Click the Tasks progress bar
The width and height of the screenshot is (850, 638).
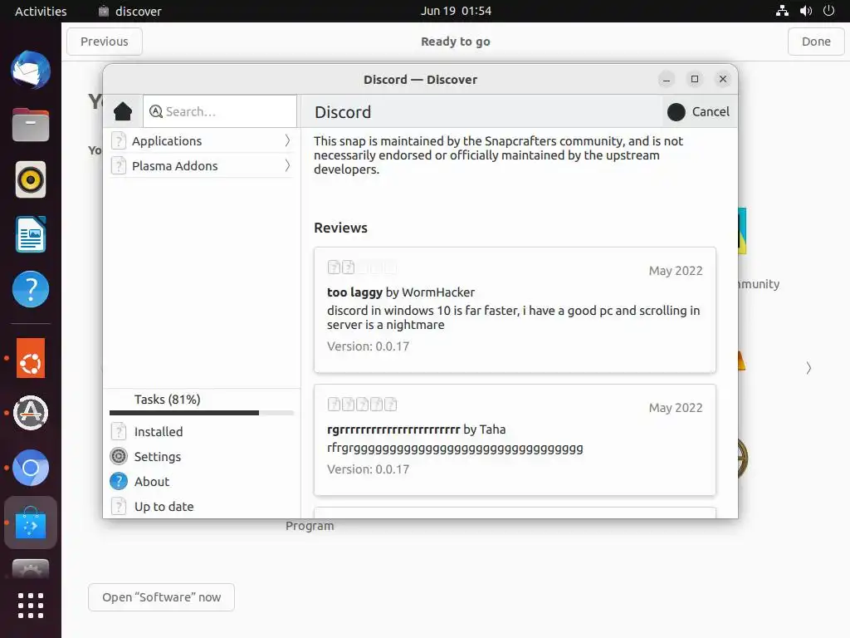(201, 413)
